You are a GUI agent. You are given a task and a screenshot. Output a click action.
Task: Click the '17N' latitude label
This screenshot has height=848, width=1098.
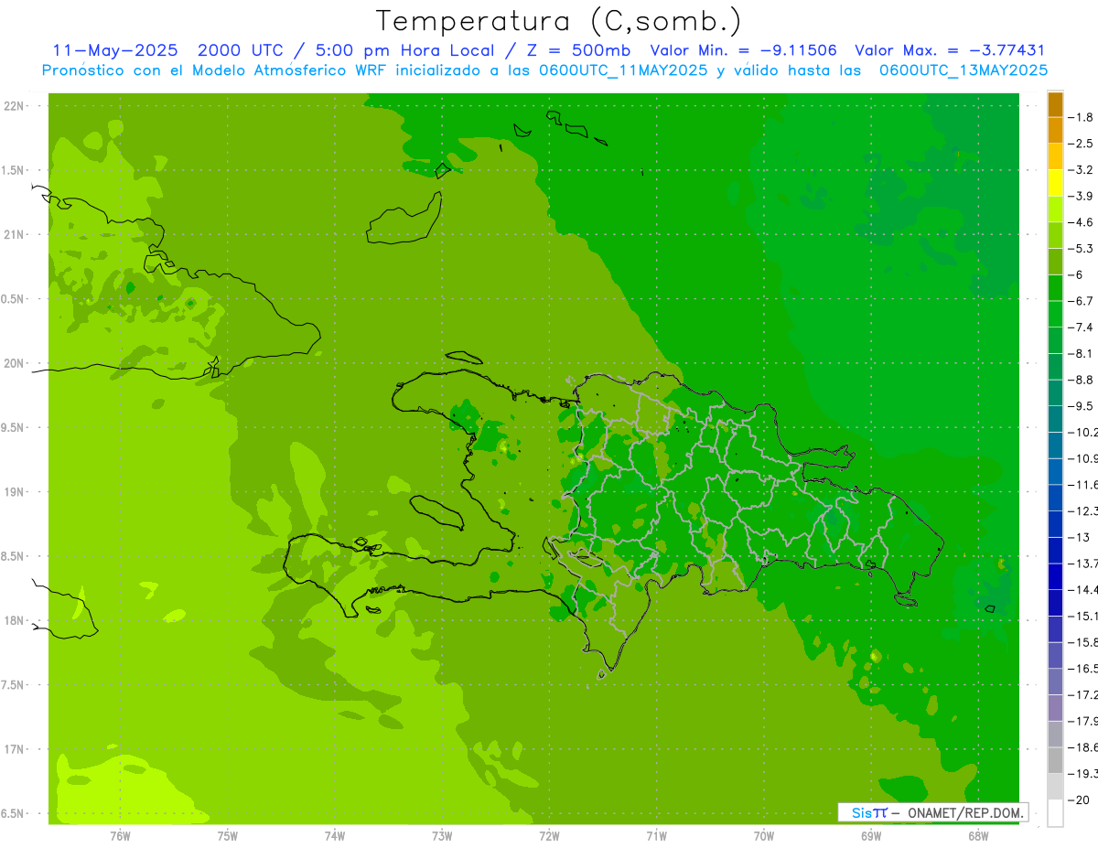14,749
